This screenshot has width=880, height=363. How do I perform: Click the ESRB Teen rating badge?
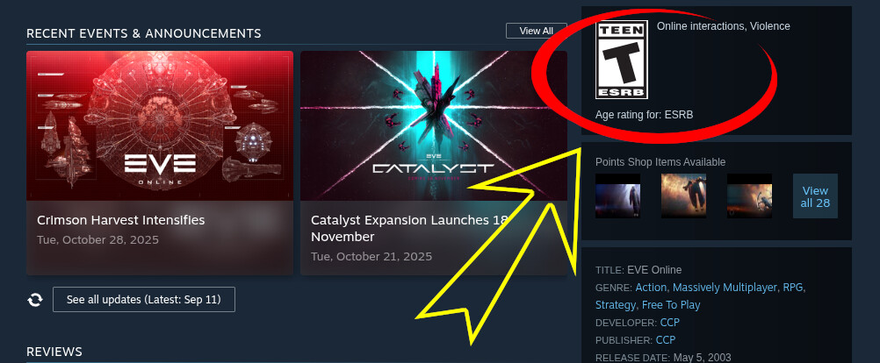pos(621,60)
